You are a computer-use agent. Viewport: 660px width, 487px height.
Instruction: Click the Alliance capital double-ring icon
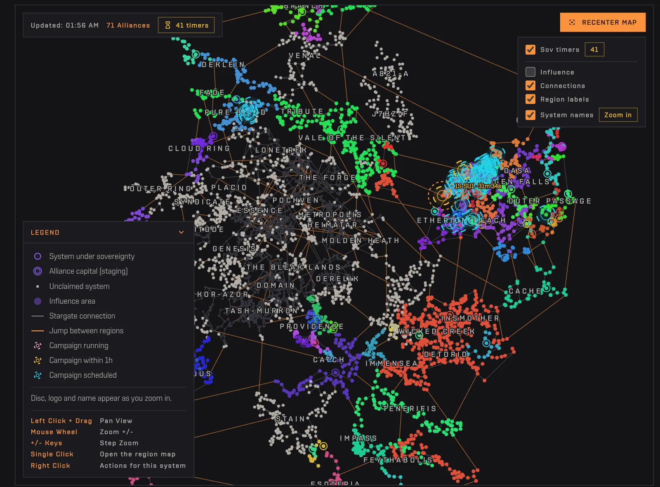38,271
